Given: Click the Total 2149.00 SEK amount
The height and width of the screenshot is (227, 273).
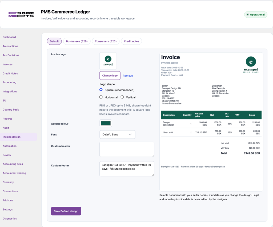Looking at the screenshot, I should (252, 153).
